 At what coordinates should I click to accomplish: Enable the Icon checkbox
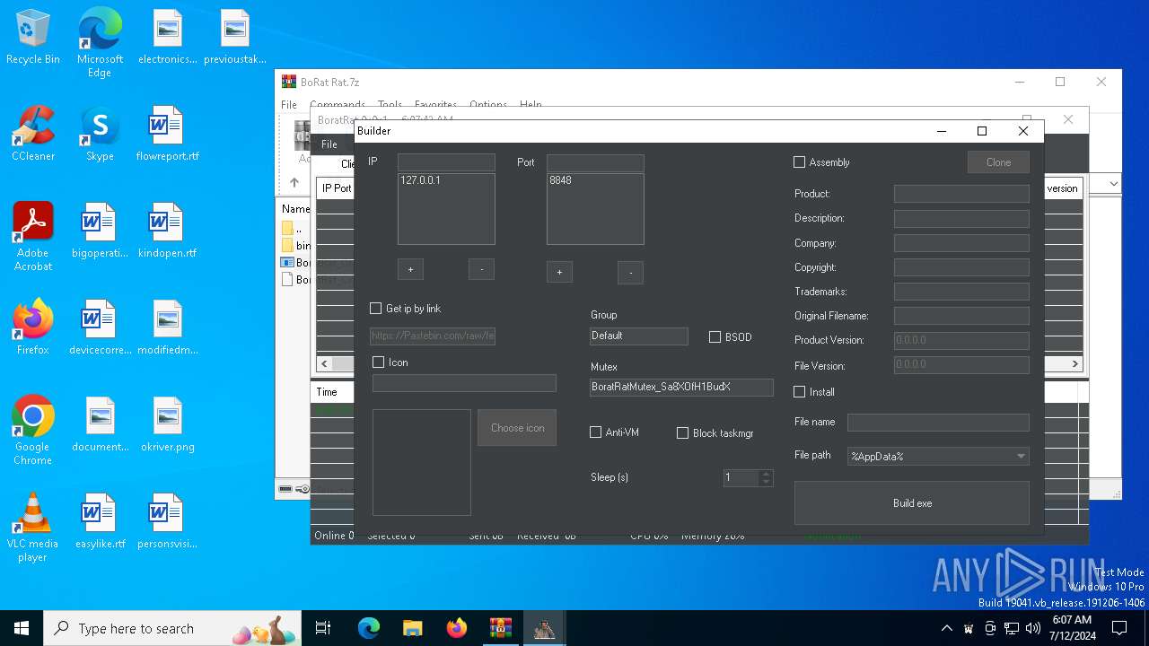tap(379, 362)
